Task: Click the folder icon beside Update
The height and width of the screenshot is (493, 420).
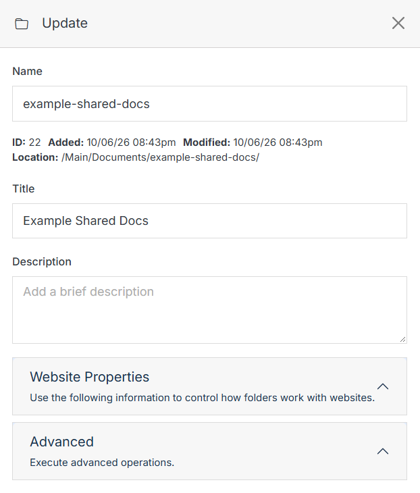Action: pos(22,24)
